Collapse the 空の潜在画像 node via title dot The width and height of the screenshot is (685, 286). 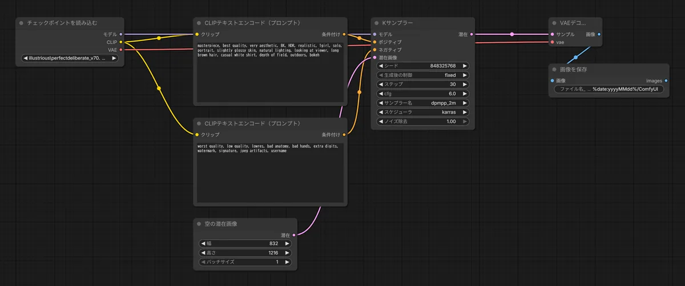(199, 224)
